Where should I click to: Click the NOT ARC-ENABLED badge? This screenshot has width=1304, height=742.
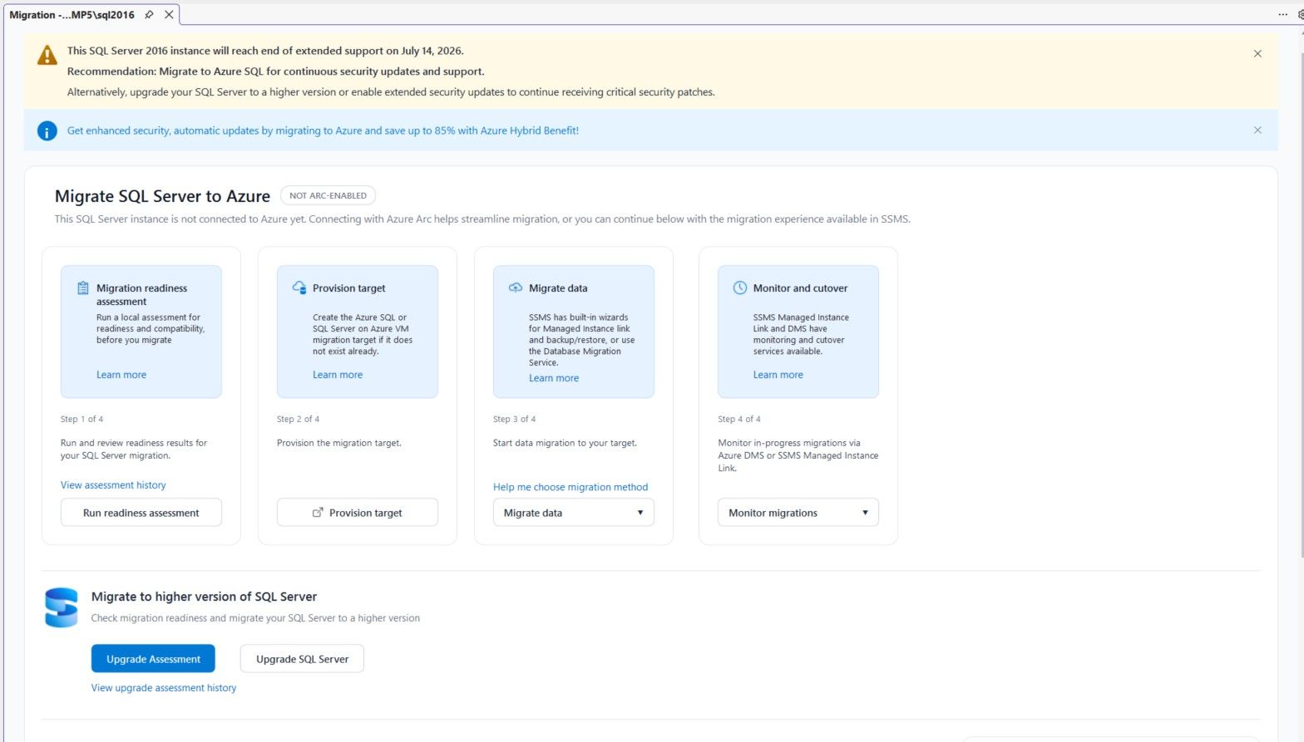click(328, 196)
